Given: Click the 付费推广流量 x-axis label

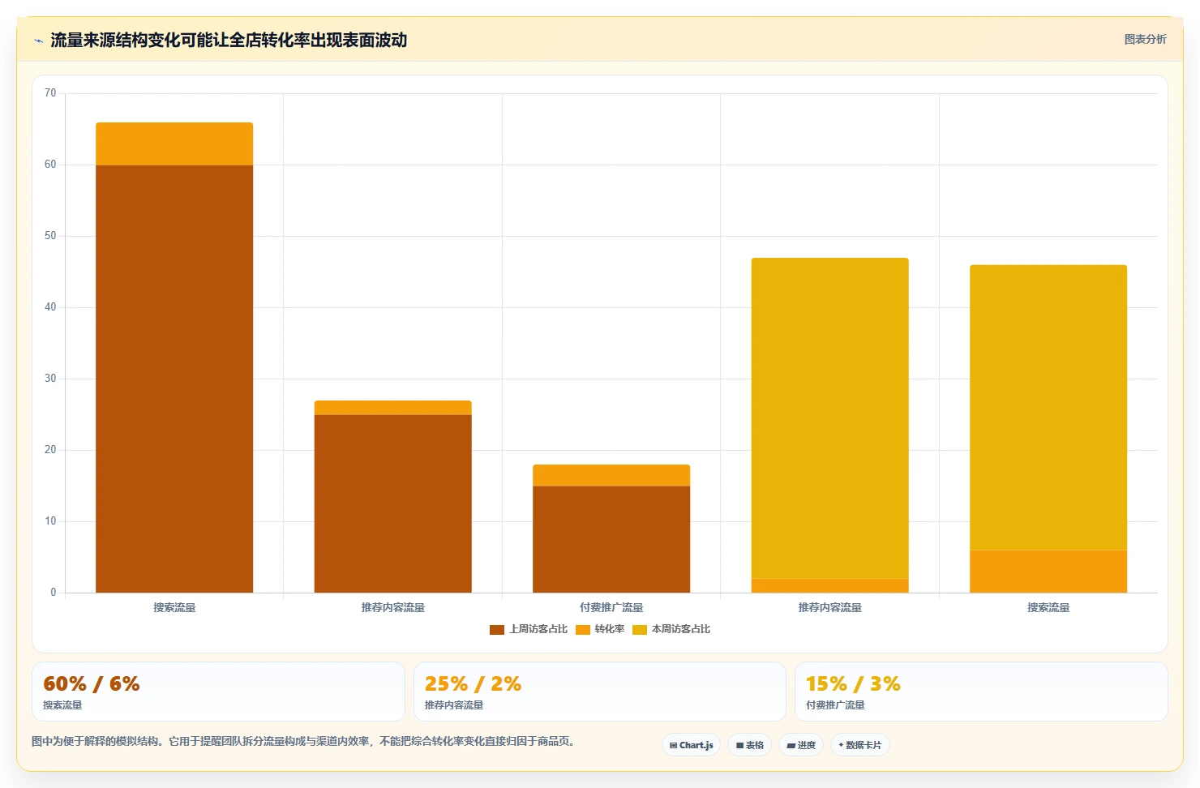Looking at the screenshot, I should [611, 608].
